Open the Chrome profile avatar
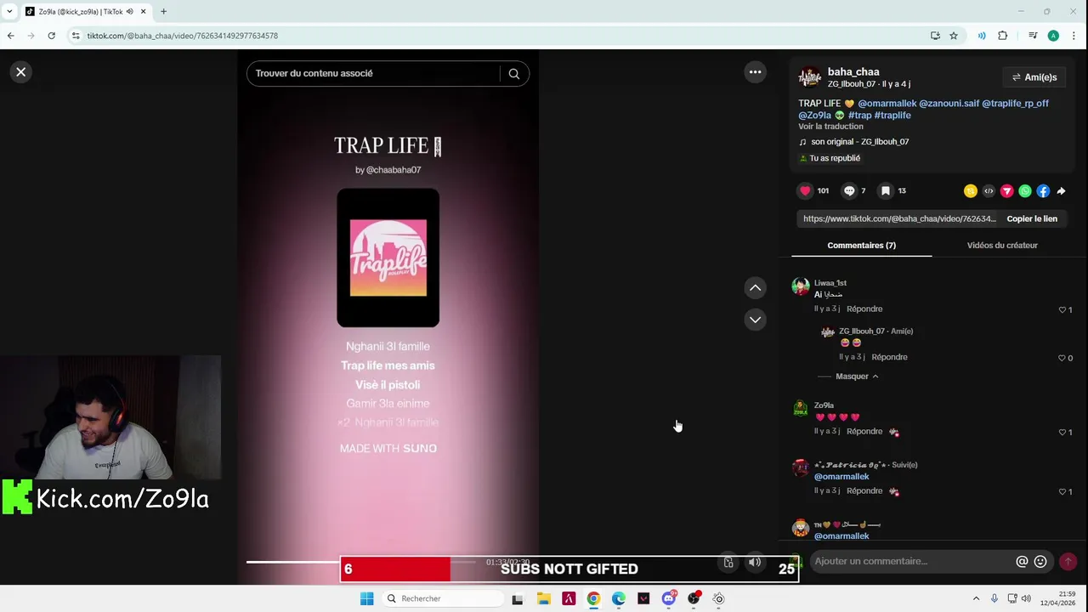 point(1053,36)
